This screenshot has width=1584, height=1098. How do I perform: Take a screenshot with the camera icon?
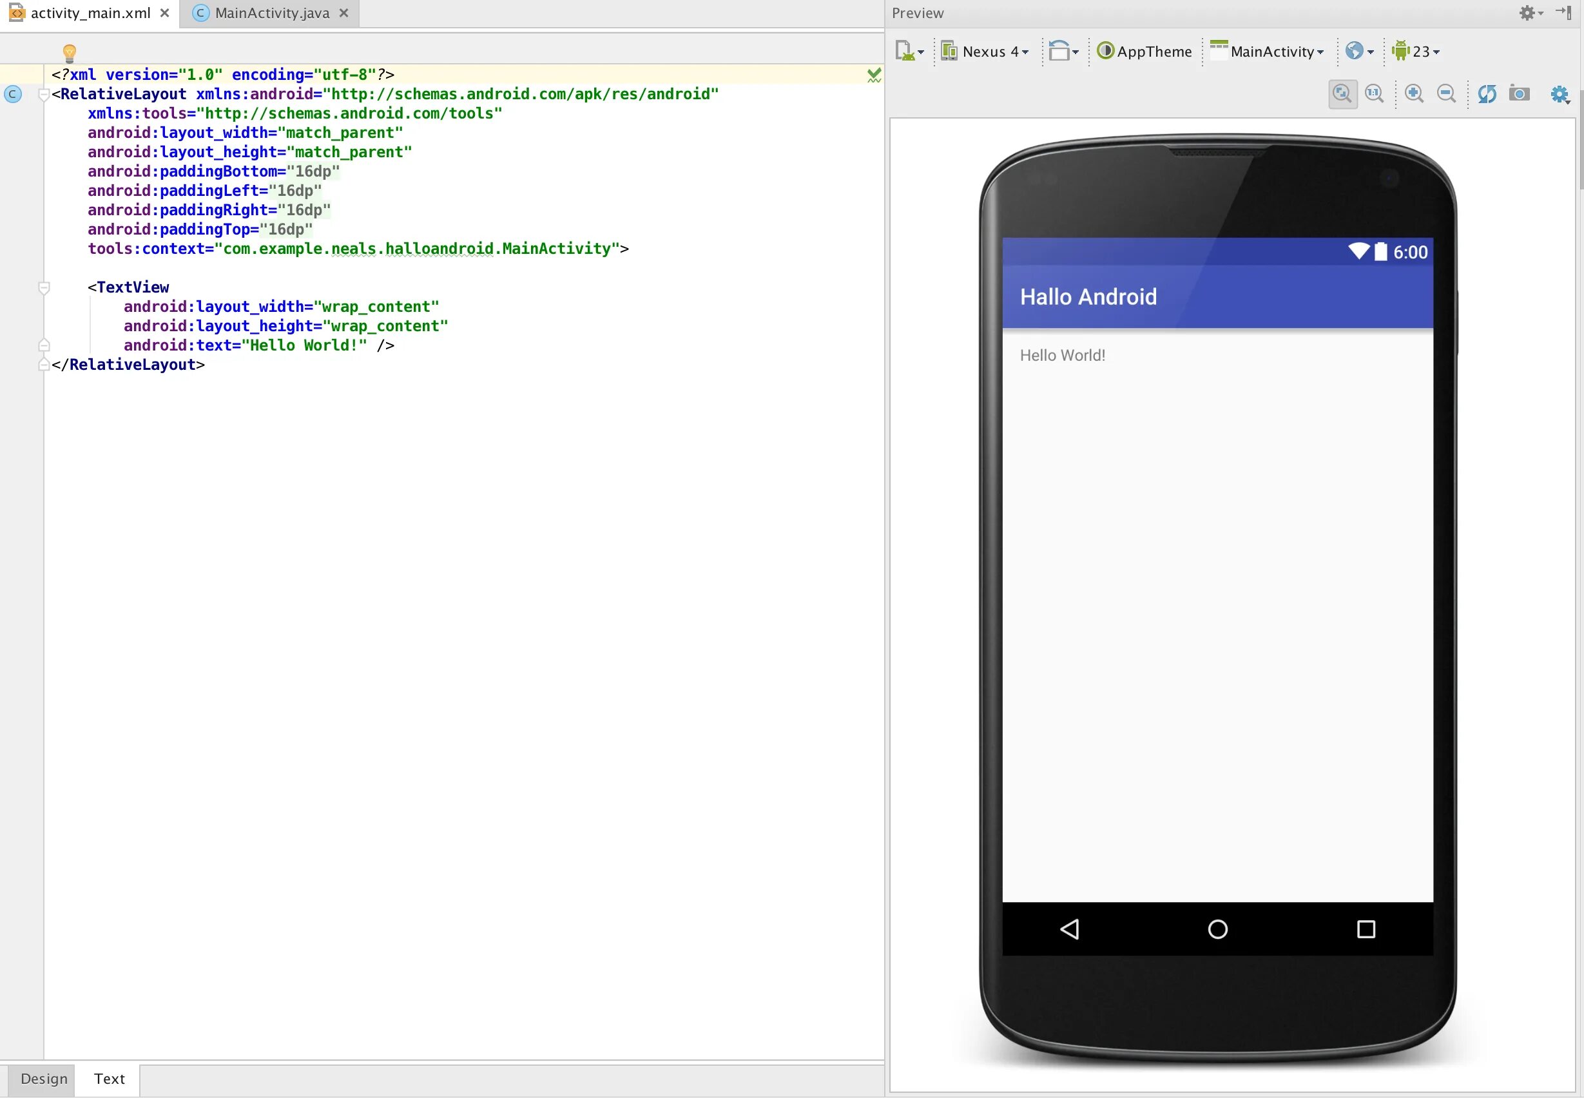click(x=1520, y=93)
